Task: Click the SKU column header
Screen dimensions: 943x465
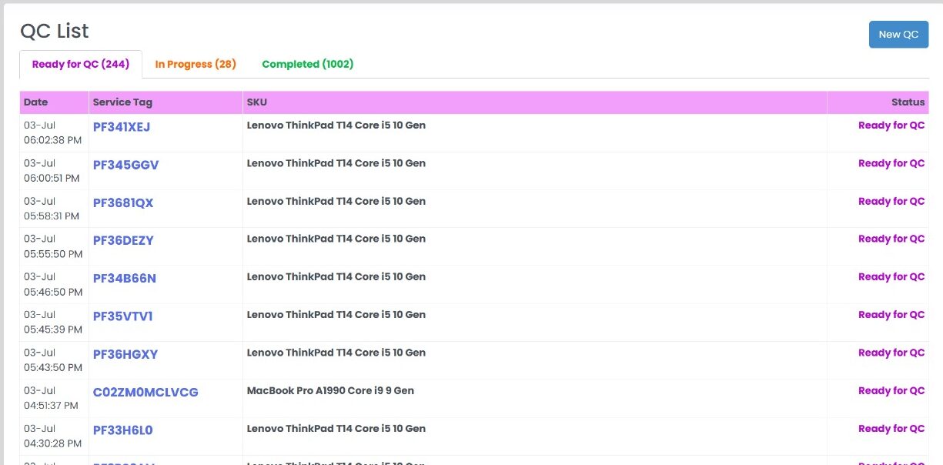Action: 257,102
